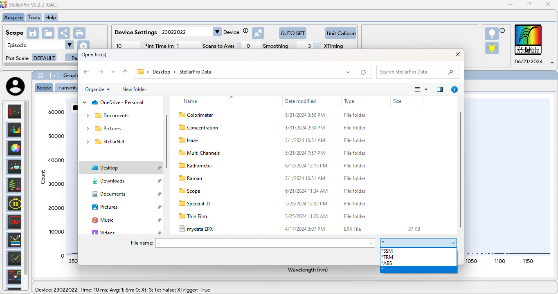Click the AUTO SET button
The width and height of the screenshot is (558, 294).
[x=292, y=33]
